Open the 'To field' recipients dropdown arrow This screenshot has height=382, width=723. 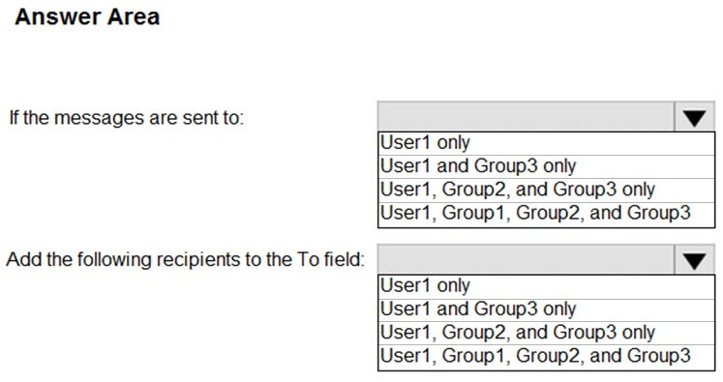(x=694, y=260)
